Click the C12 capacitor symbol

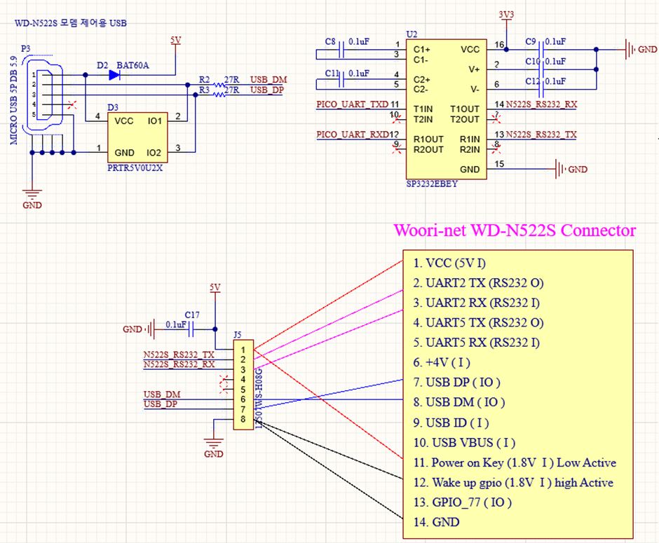point(542,89)
